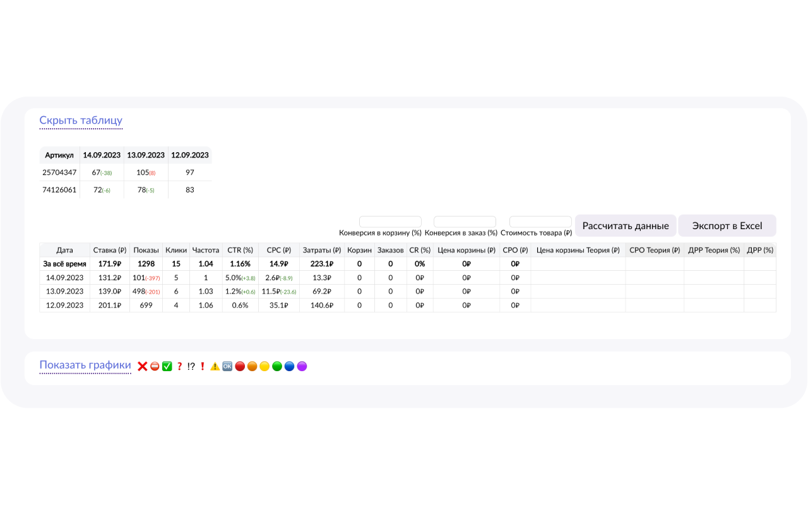Click the Экспорт в Excel button
Image resolution: width=808 pixels, height=505 pixels.
[x=727, y=226]
